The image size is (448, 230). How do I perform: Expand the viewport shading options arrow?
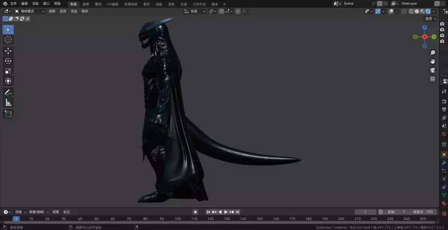(x=433, y=12)
